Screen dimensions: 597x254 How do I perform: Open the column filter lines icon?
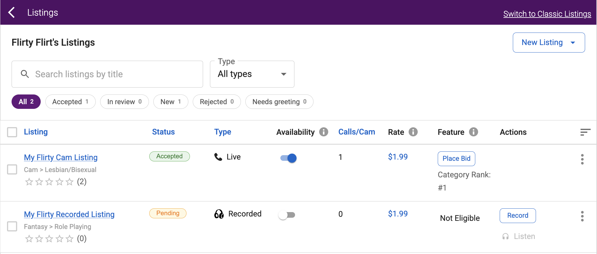pyautogui.click(x=585, y=132)
